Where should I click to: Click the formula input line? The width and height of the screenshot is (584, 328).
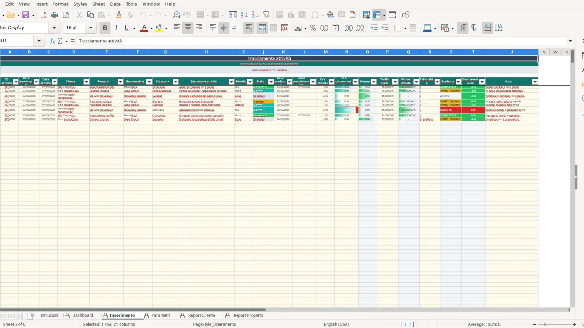[321, 41]
